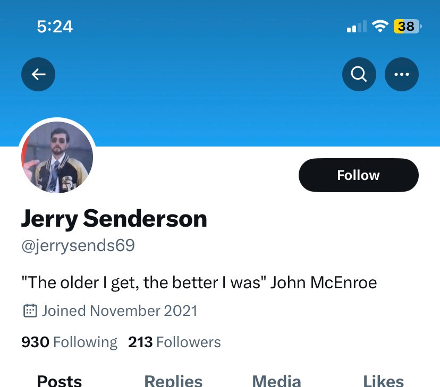
Task: Show the Likes tab
Action: (x=383, y=381)
